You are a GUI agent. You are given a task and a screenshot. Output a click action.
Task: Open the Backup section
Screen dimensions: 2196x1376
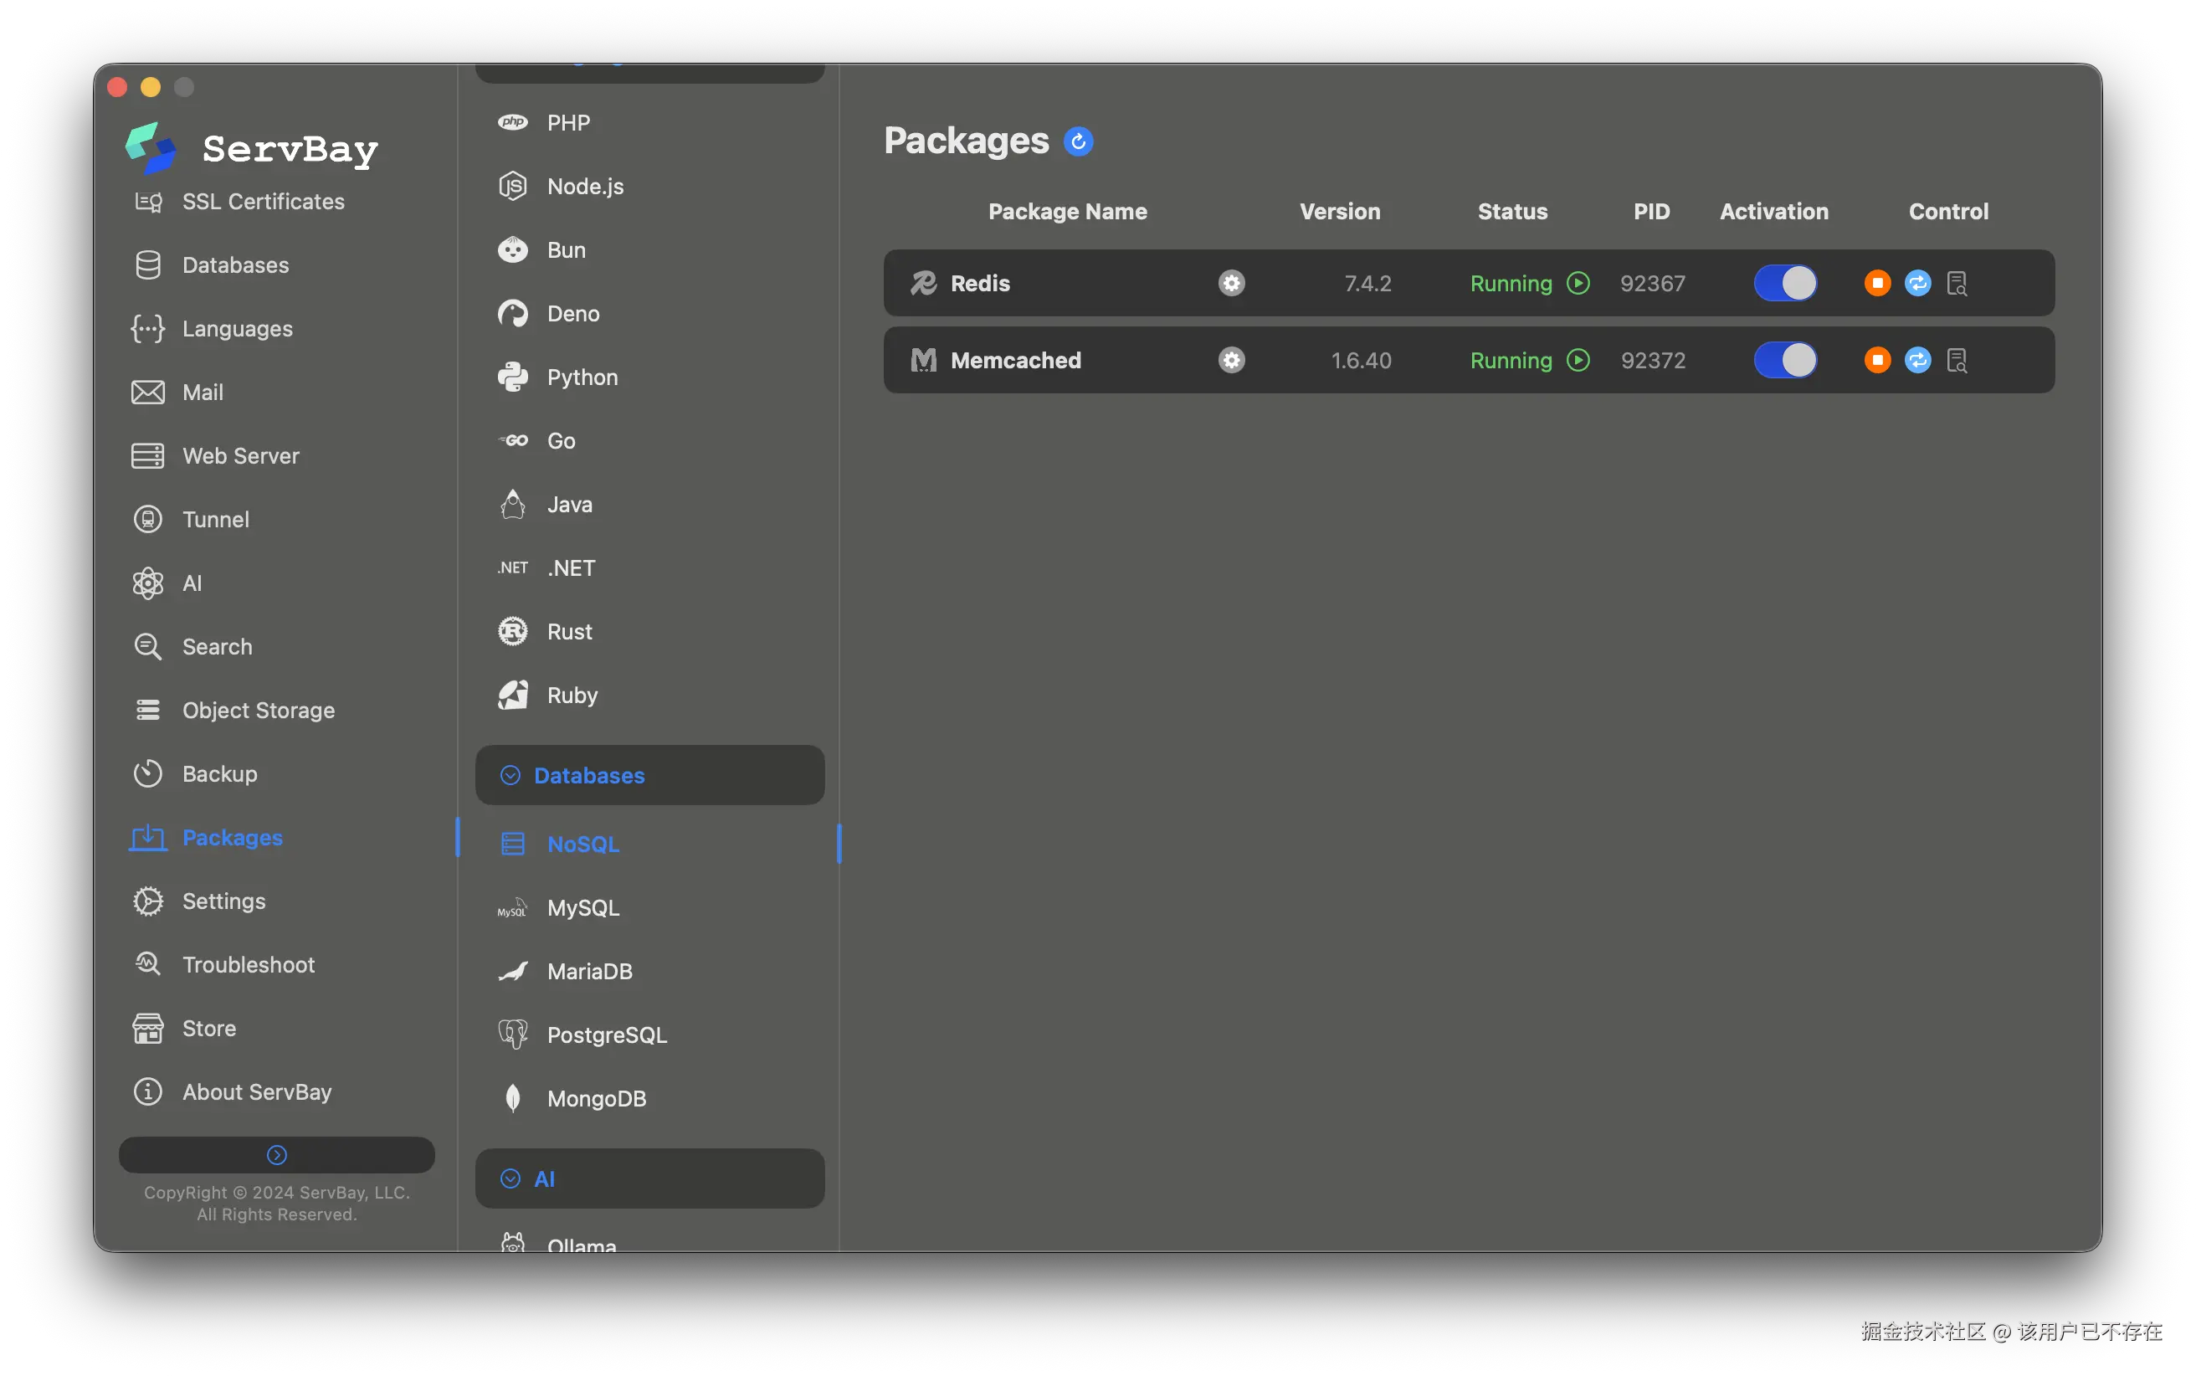(x=195, y=774)
